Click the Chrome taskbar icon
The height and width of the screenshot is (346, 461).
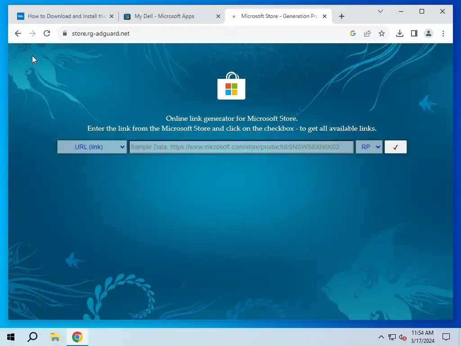point(77,337)
